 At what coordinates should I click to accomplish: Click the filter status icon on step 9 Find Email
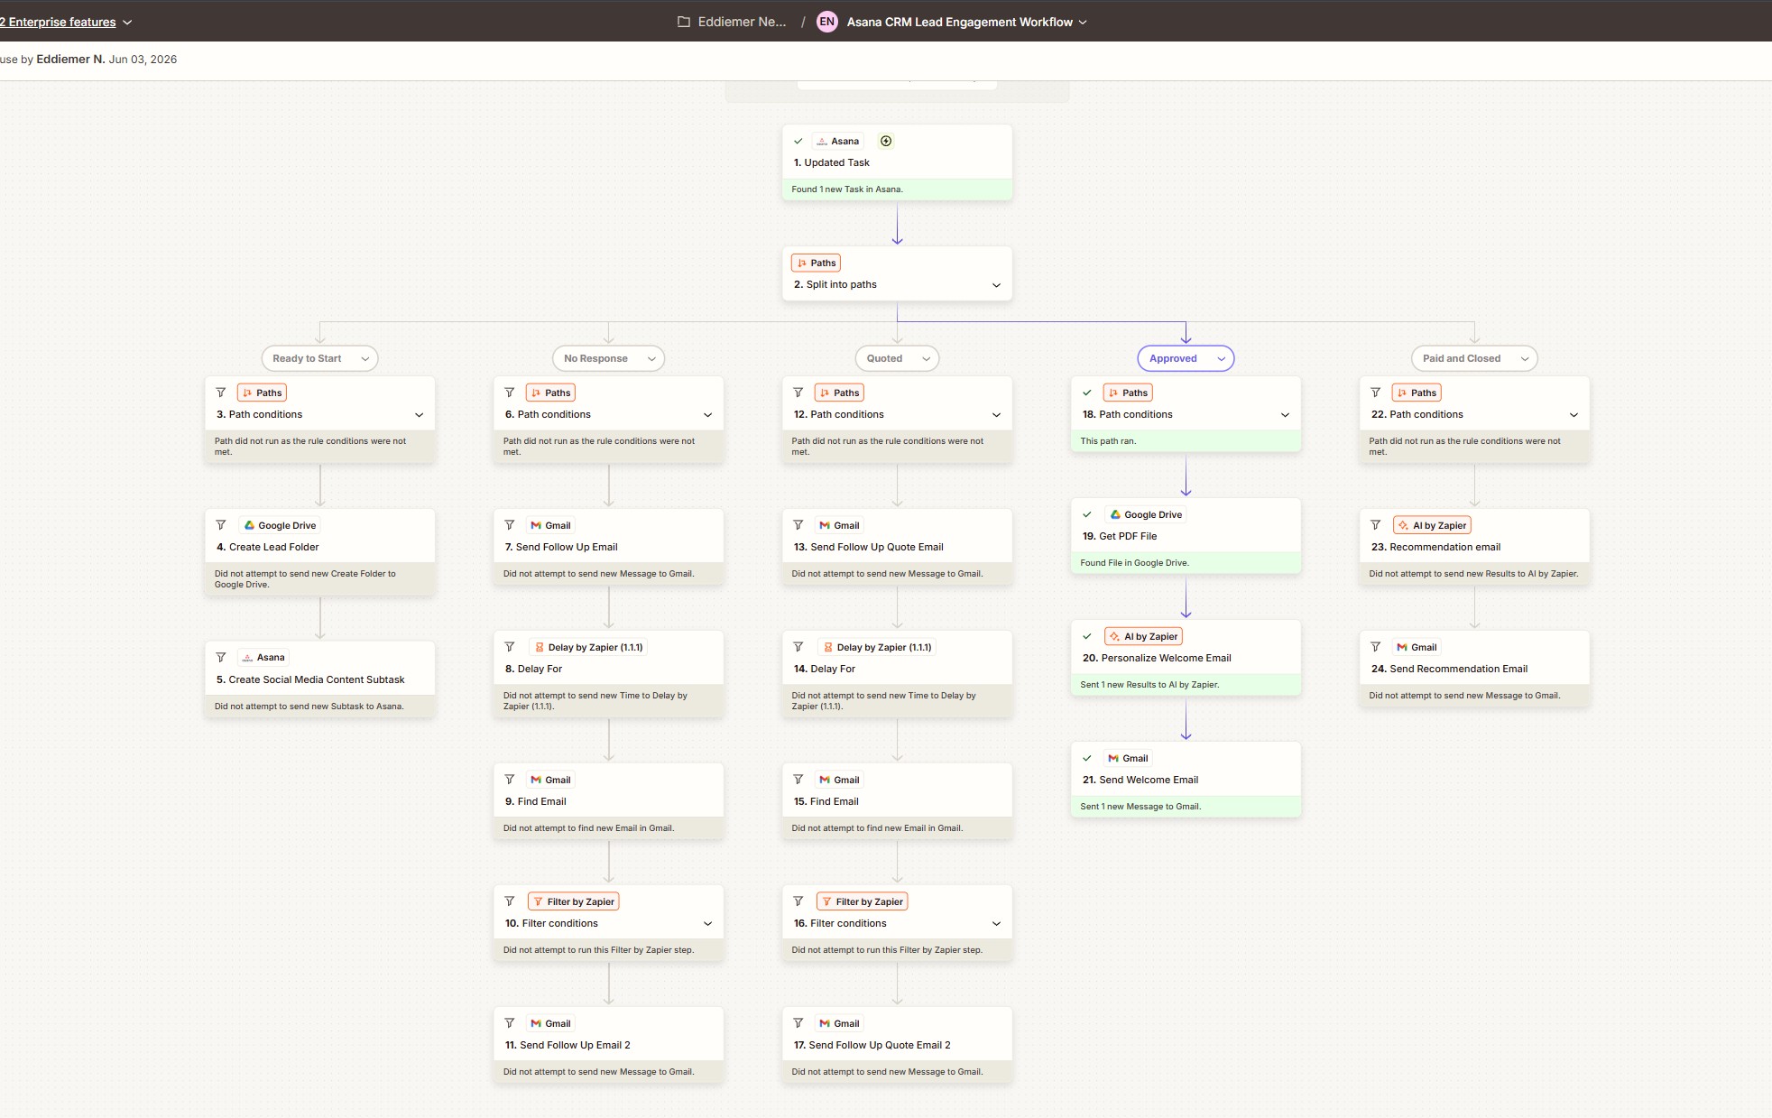pyautogui.click(x=510, y=780)
